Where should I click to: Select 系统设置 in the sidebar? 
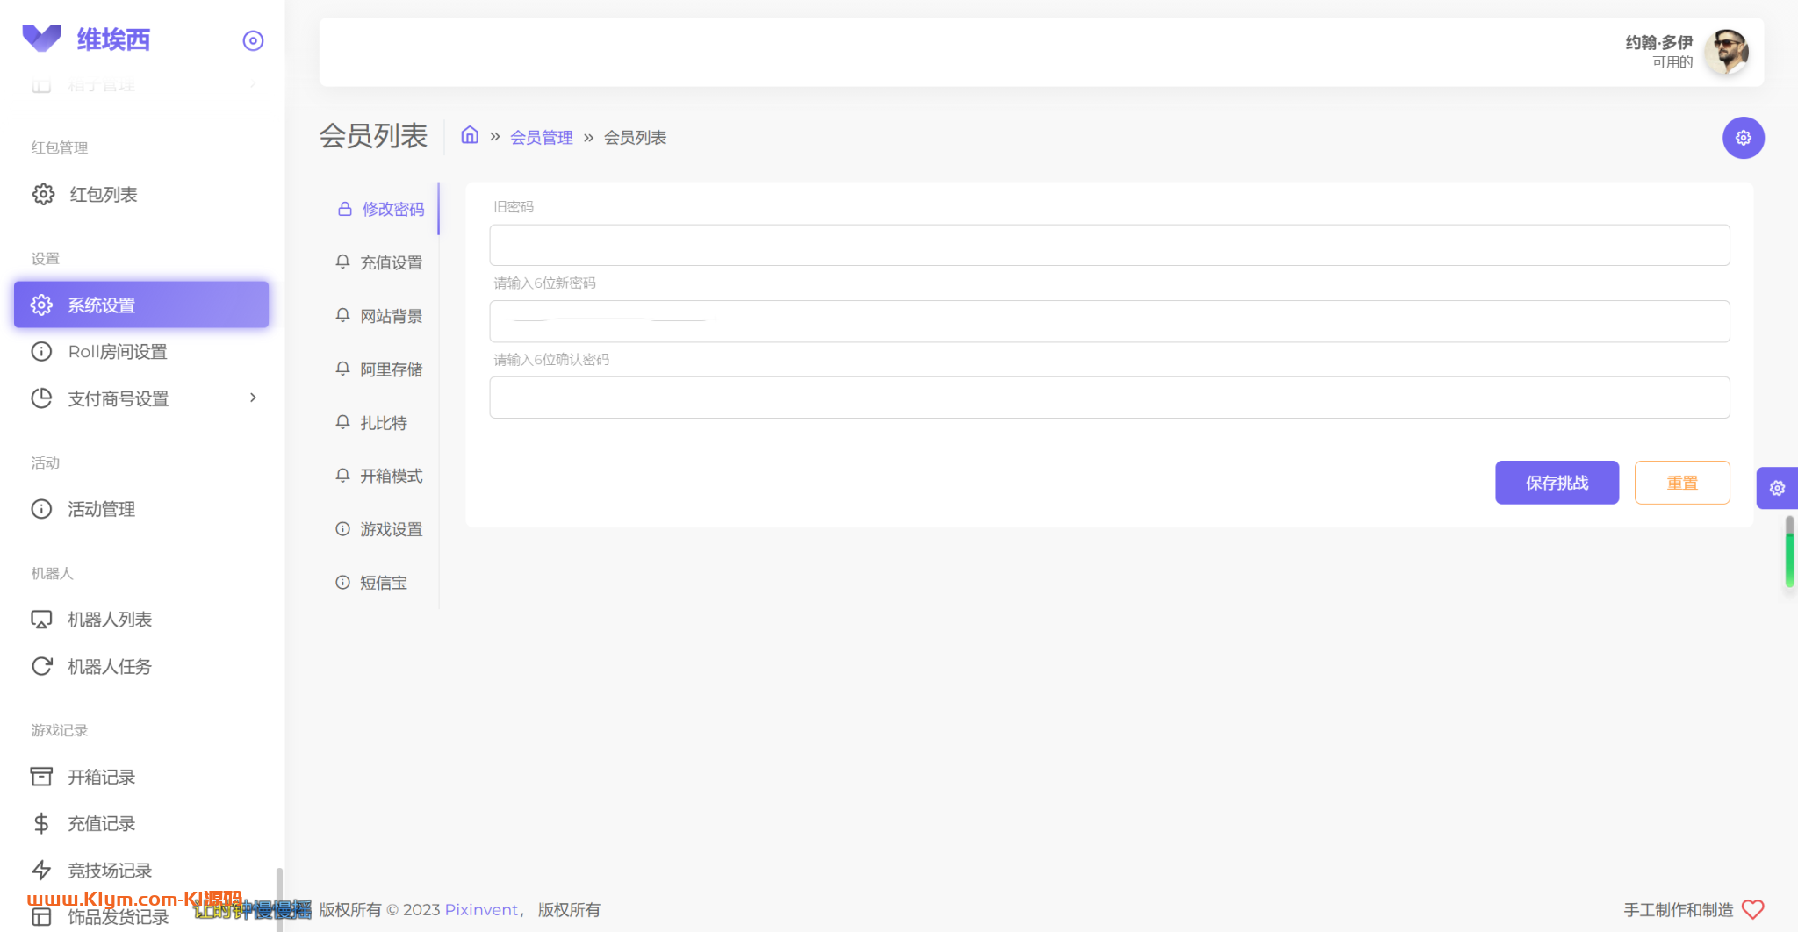pos(141,305)
